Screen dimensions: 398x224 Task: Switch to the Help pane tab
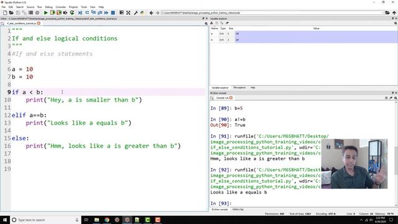pos(253,88)
